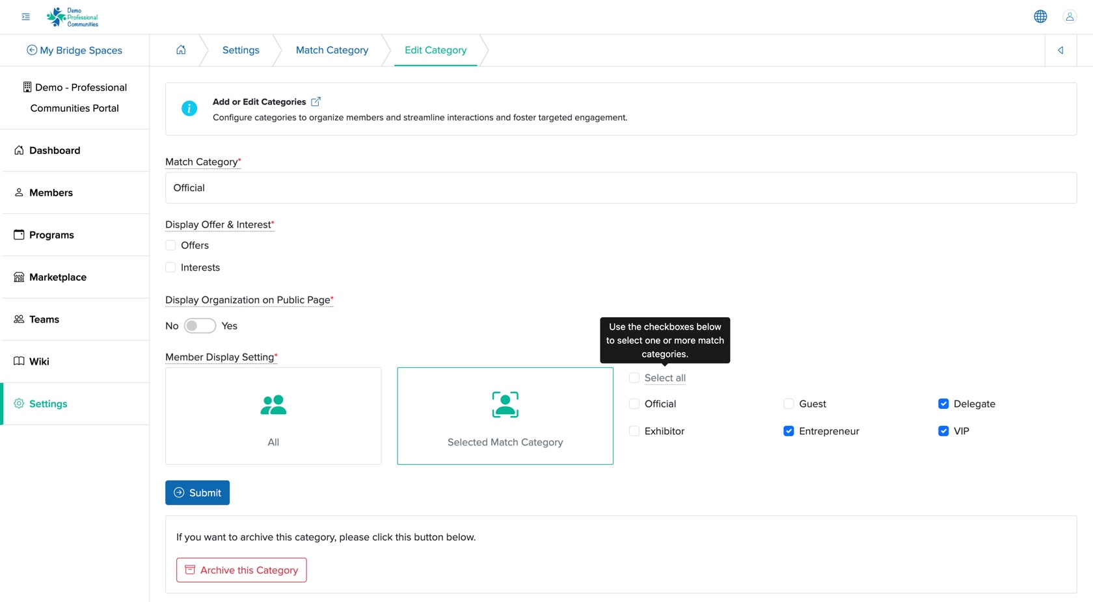
Task: Open Dashboard in the sidebar
Action: point(75,150)
